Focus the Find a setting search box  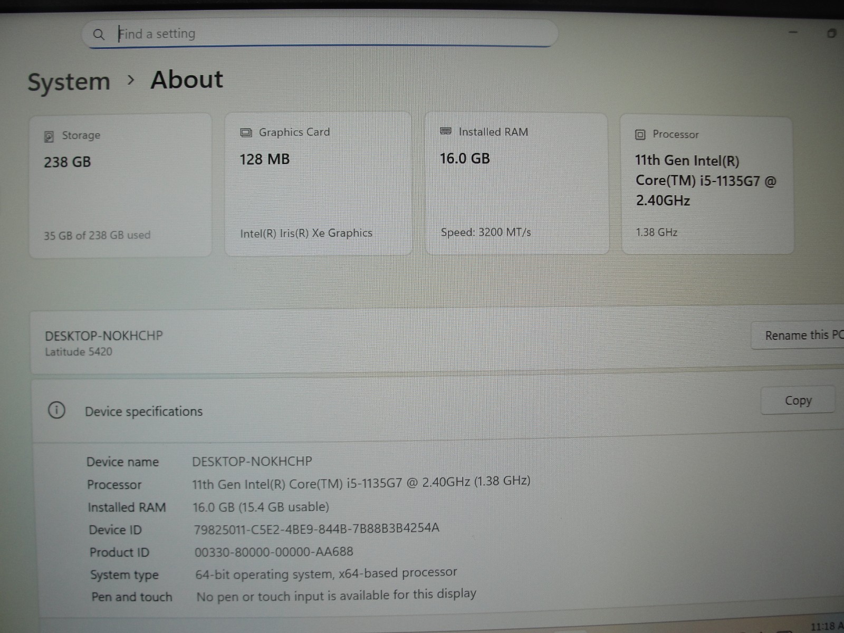[320, 34]
